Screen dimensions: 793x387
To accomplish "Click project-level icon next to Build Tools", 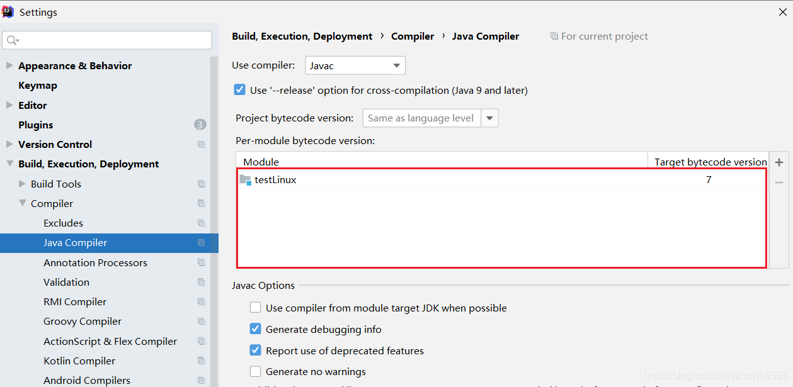I will [x=201, y=184].
